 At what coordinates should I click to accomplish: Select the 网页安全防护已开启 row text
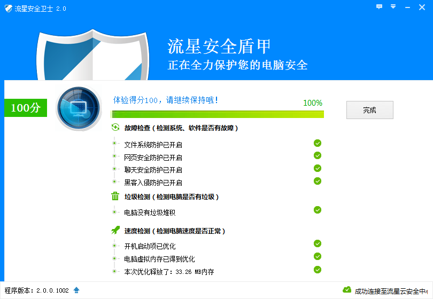point(153,158)
